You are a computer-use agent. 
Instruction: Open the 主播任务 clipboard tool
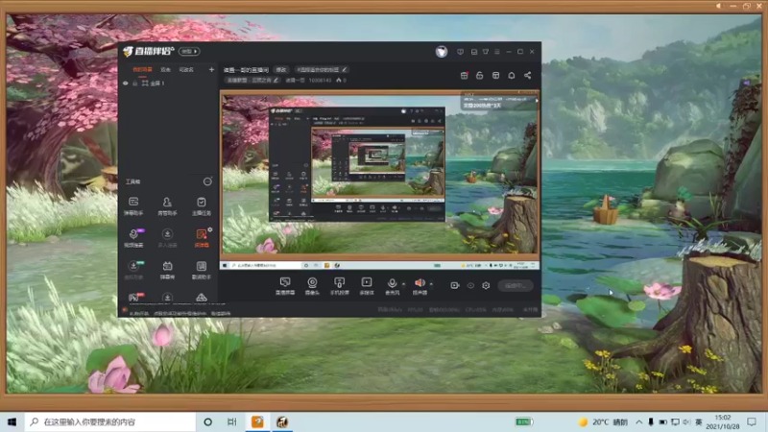(202, 205)
